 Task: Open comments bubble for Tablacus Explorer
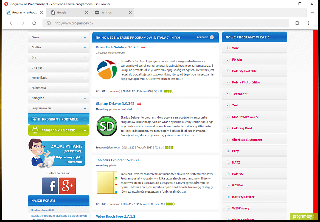(157, 204)
